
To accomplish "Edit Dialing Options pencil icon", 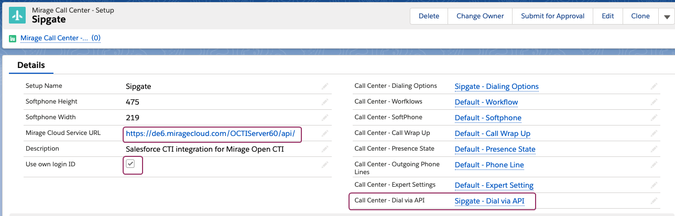I will 654,86.
